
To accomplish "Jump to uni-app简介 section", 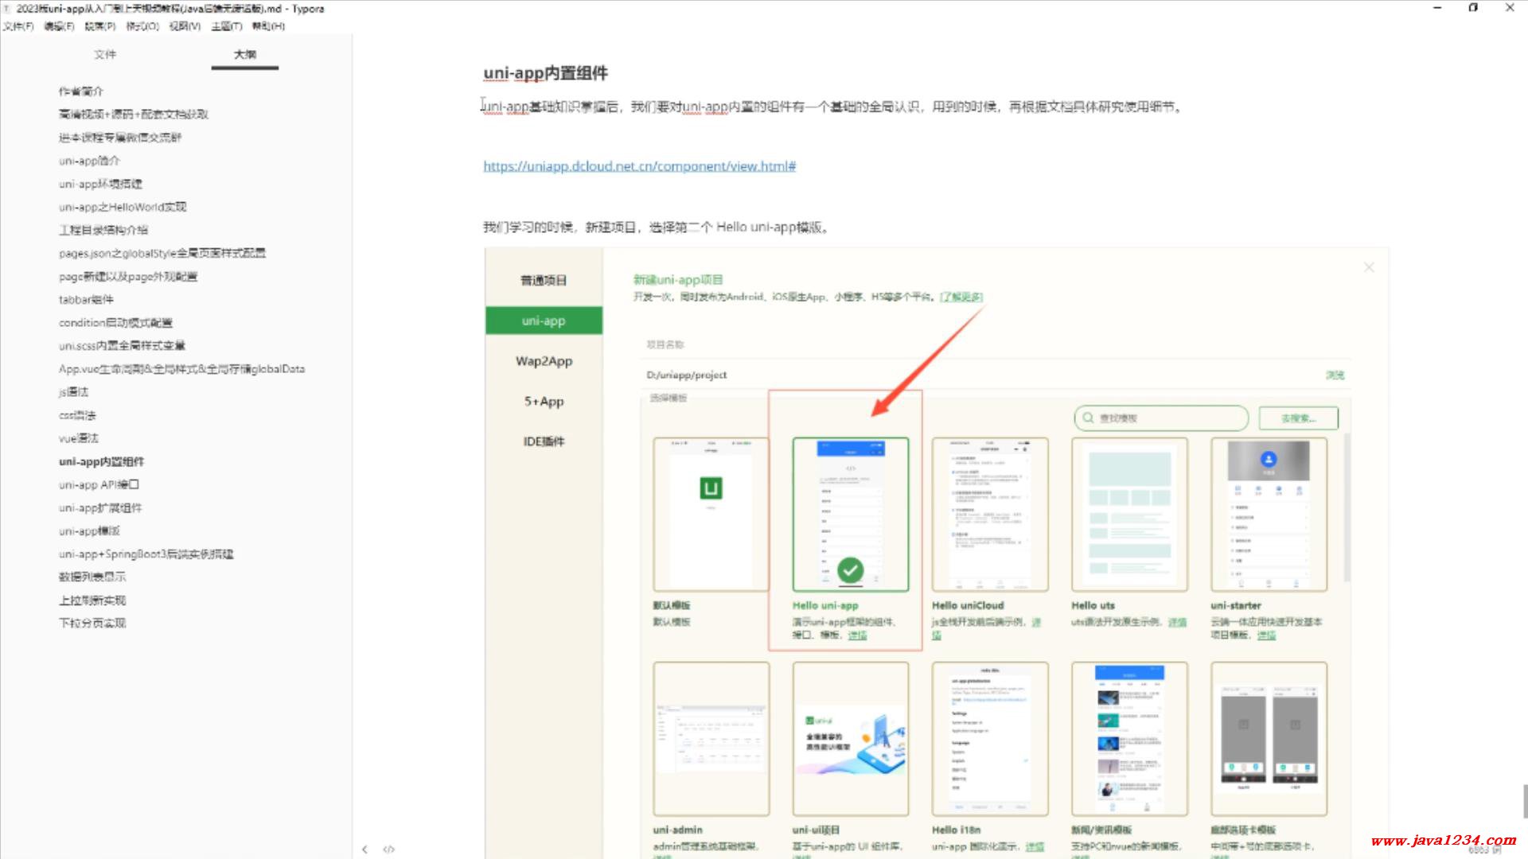I will pos(89,161).
